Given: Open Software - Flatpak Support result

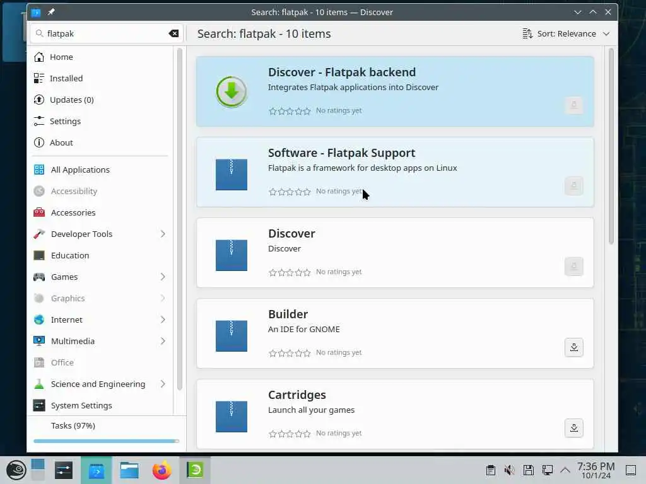Looking at the screenshot, I should coord(395,172).
